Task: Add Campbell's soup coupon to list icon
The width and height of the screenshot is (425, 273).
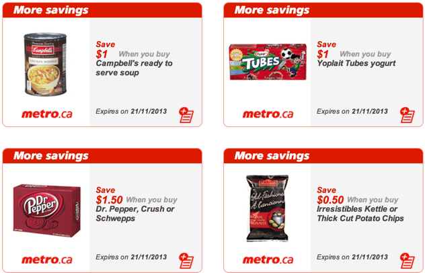Action: [x=186, y=115]
